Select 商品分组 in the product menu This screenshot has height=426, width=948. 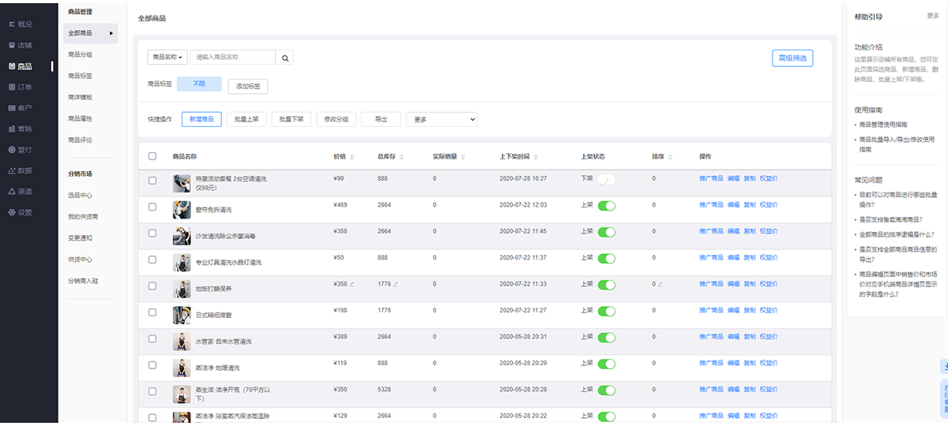[81, 54]
